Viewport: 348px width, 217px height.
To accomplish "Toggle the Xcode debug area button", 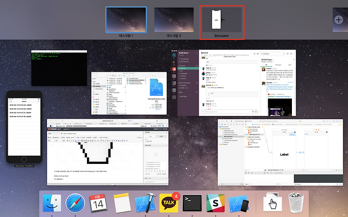I will tap(337, 121).
